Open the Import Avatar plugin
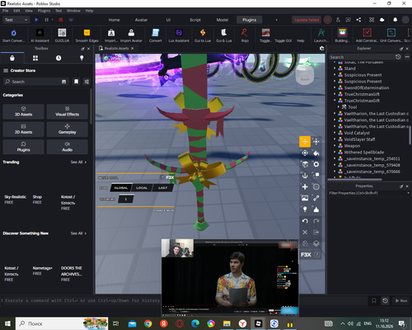The image size is (412, 330). click(x=131, y=35)
